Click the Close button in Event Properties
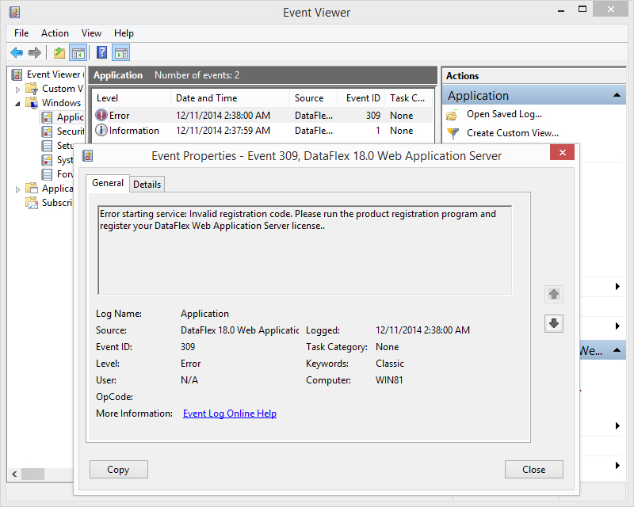Screen dimensions: 634x507 [x=533, y=470]
